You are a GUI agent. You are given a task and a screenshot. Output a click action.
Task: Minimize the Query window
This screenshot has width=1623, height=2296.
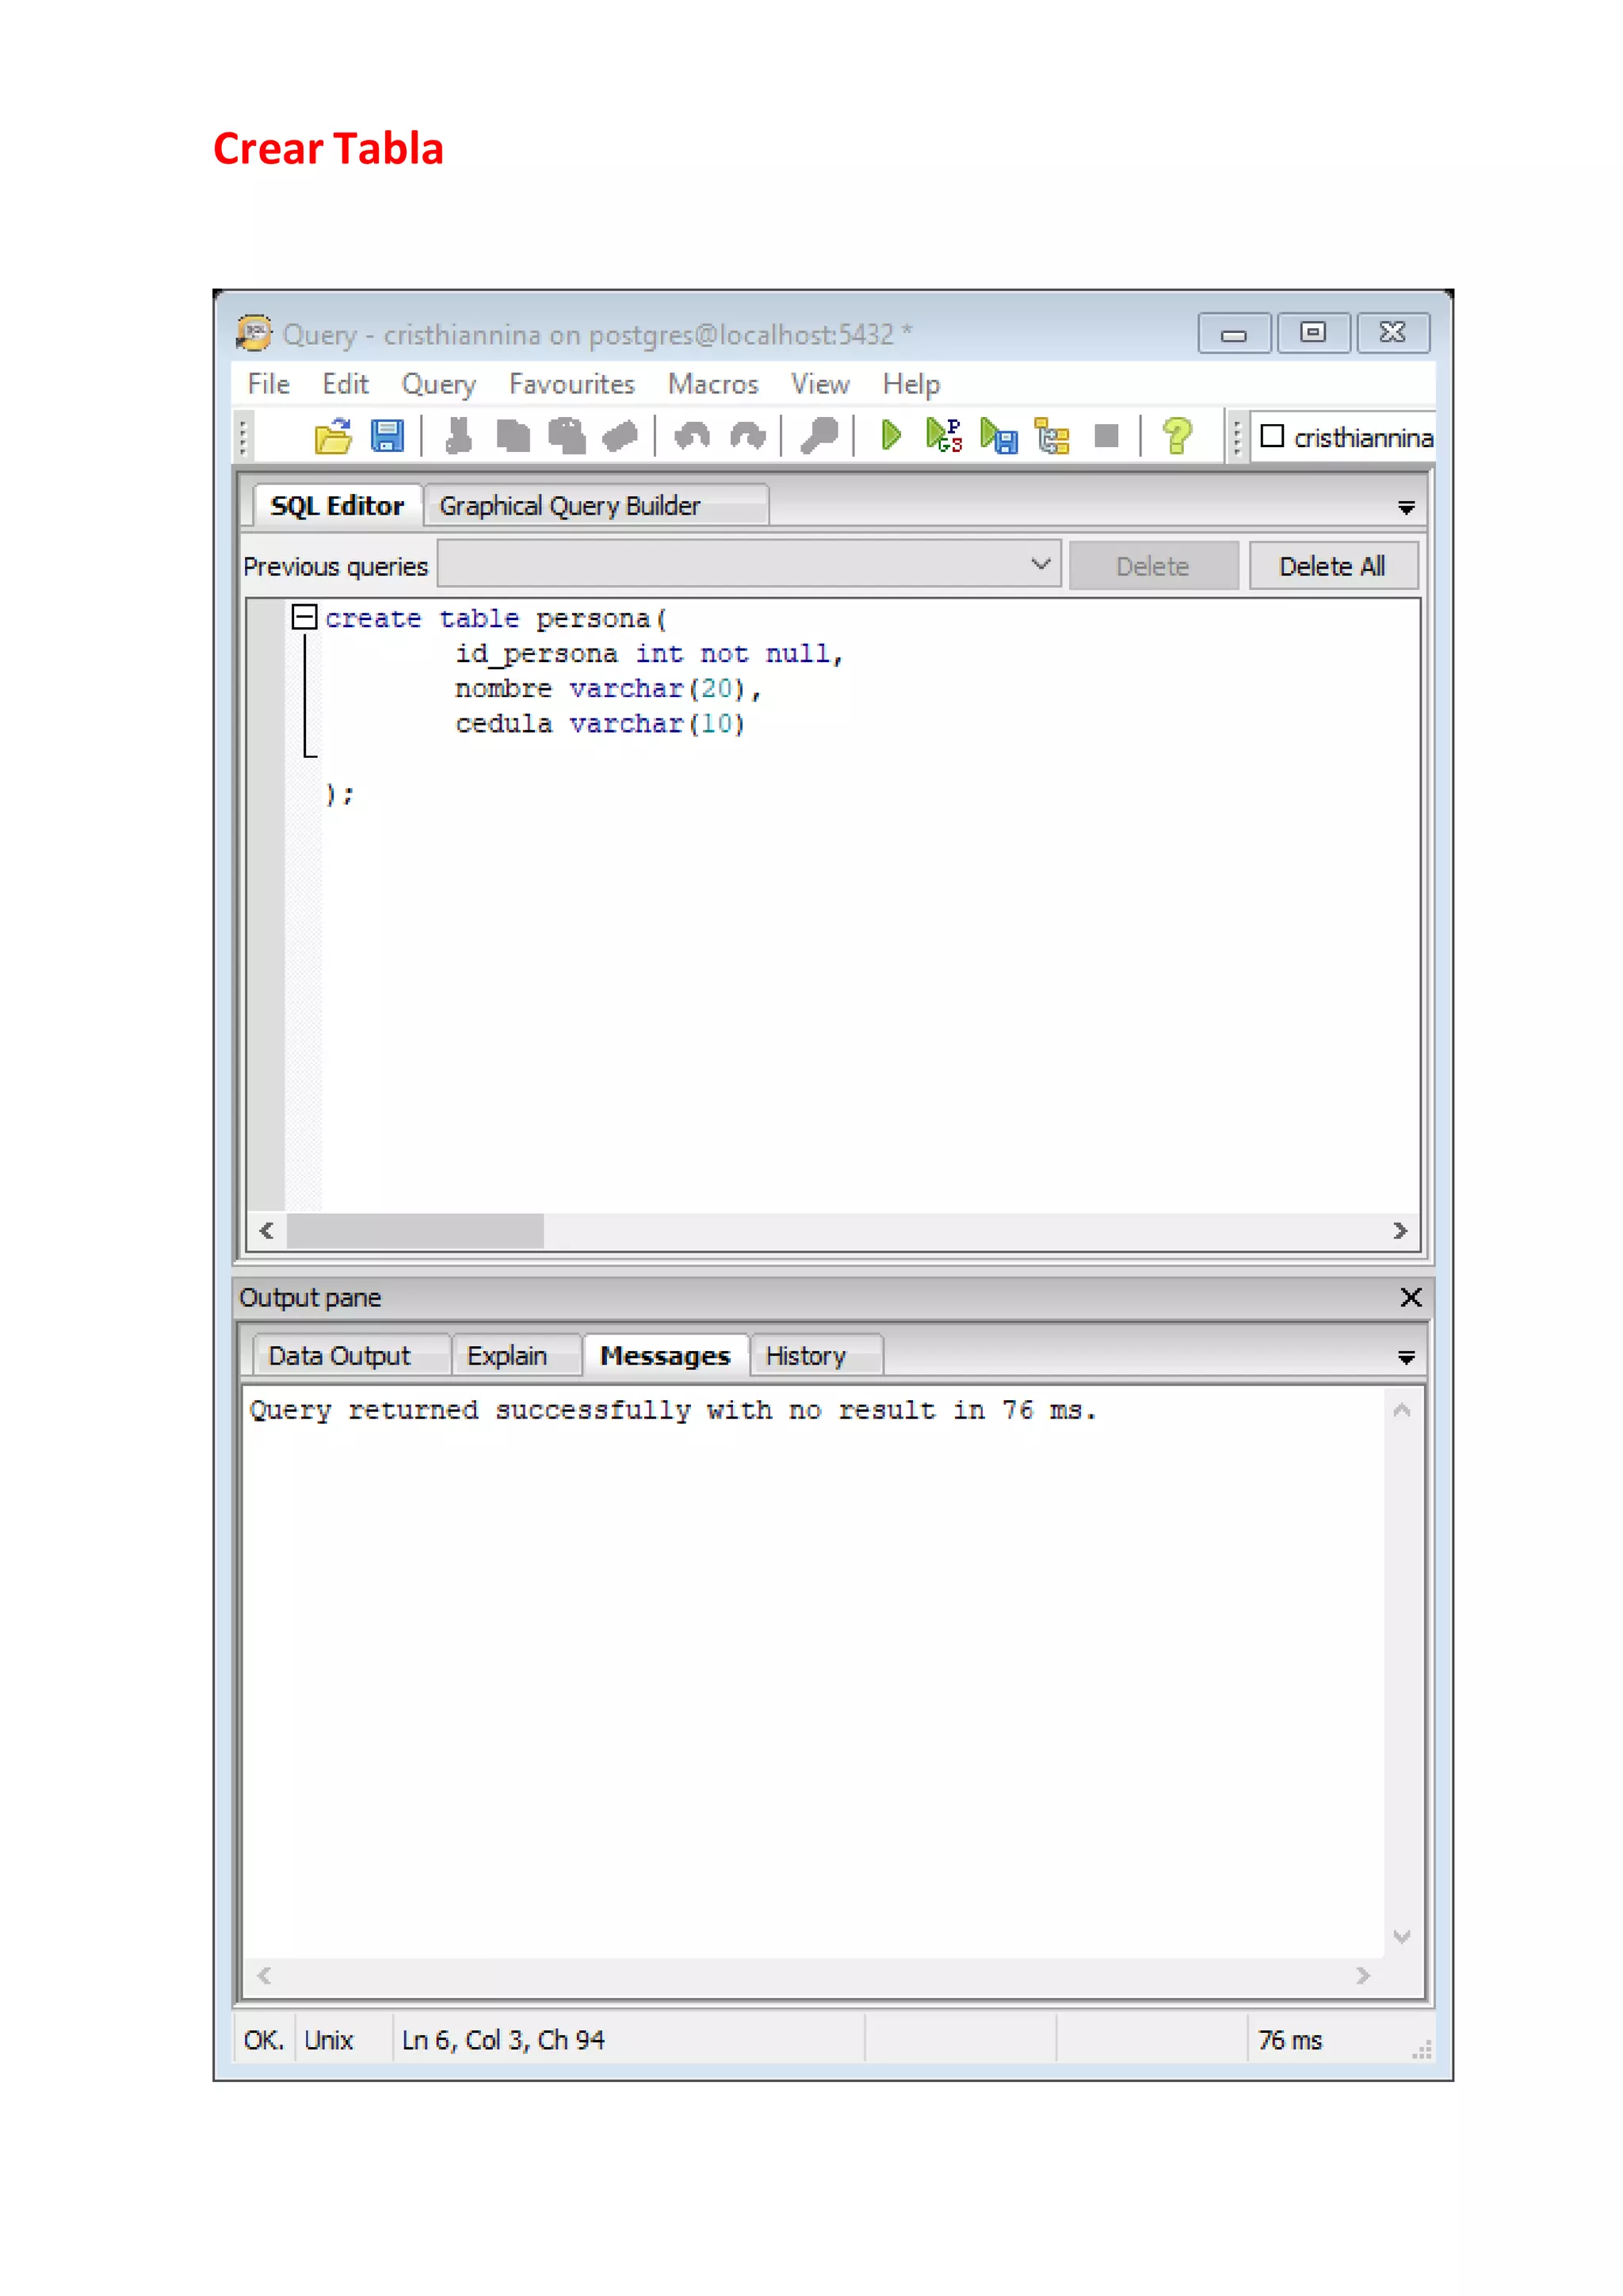[1234, 333]
